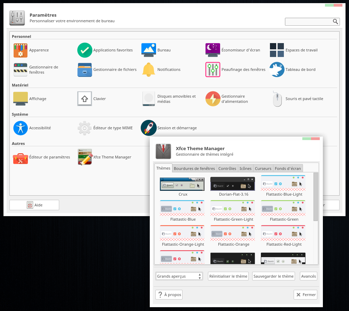The height and width of the screenshot is (311, 349).
Task: Open Notifications bell icon
Action: tap(149, 70)
